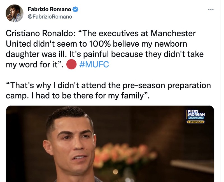Click the gold vertical bar beside the logo
The image size is (224, 182).
click(187, 114)
